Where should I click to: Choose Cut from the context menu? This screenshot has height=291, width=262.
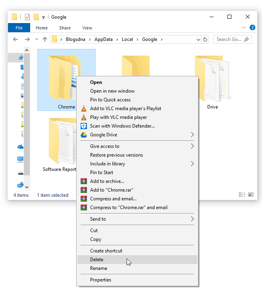[137, 231]
